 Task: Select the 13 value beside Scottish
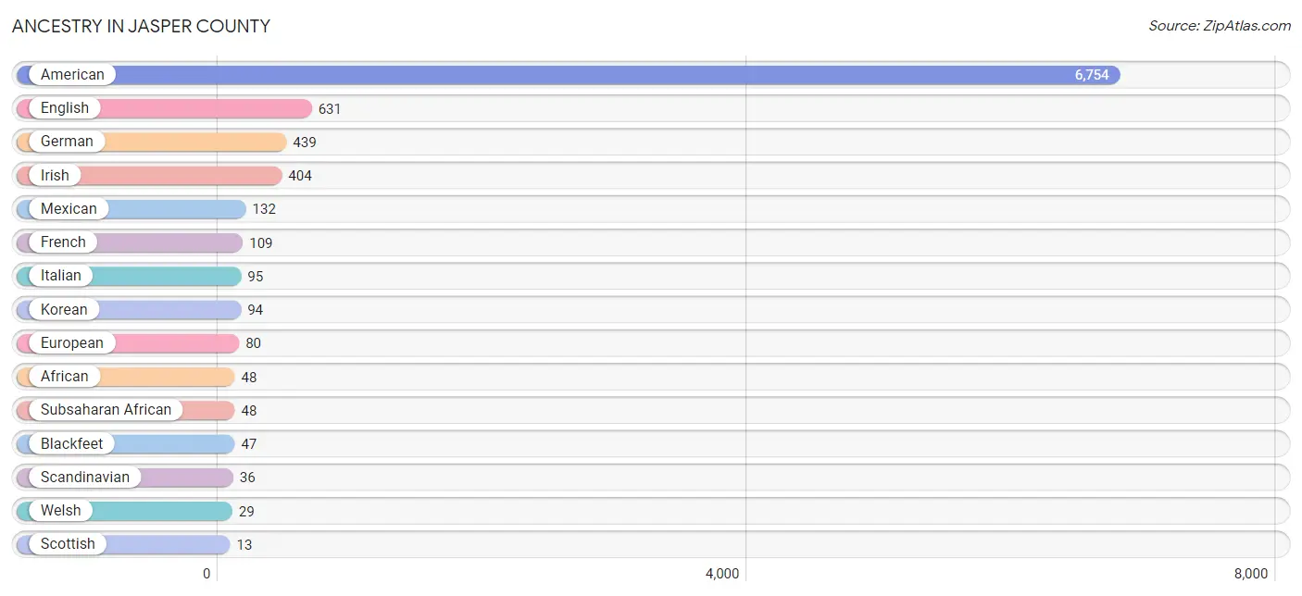tap(244, 545)
